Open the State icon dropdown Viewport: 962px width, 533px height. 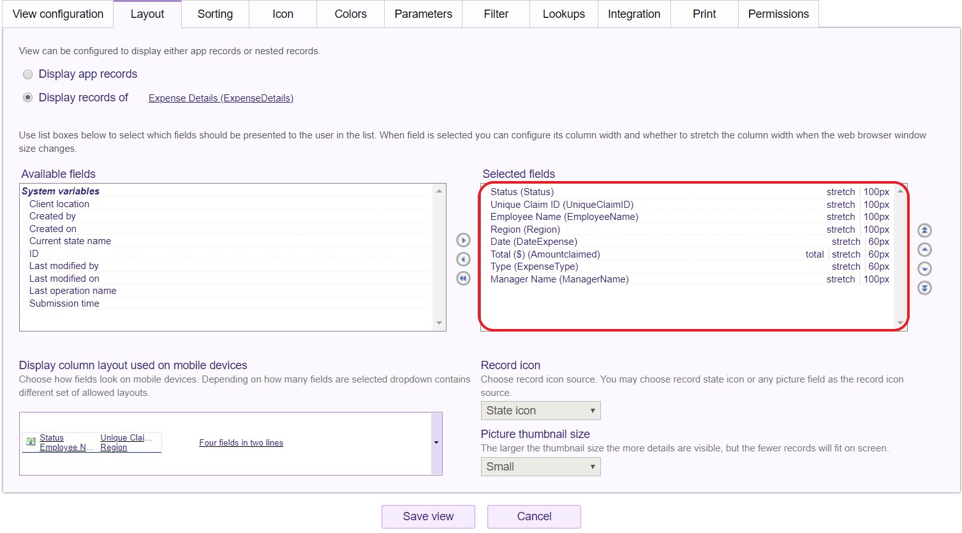(540, 411)
